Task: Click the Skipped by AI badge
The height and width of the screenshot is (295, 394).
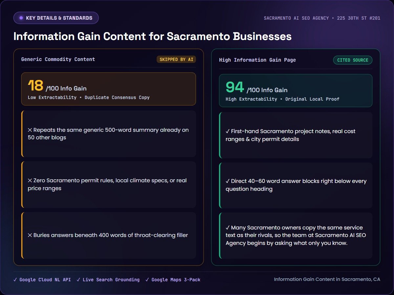Action: tap(176, 59)
